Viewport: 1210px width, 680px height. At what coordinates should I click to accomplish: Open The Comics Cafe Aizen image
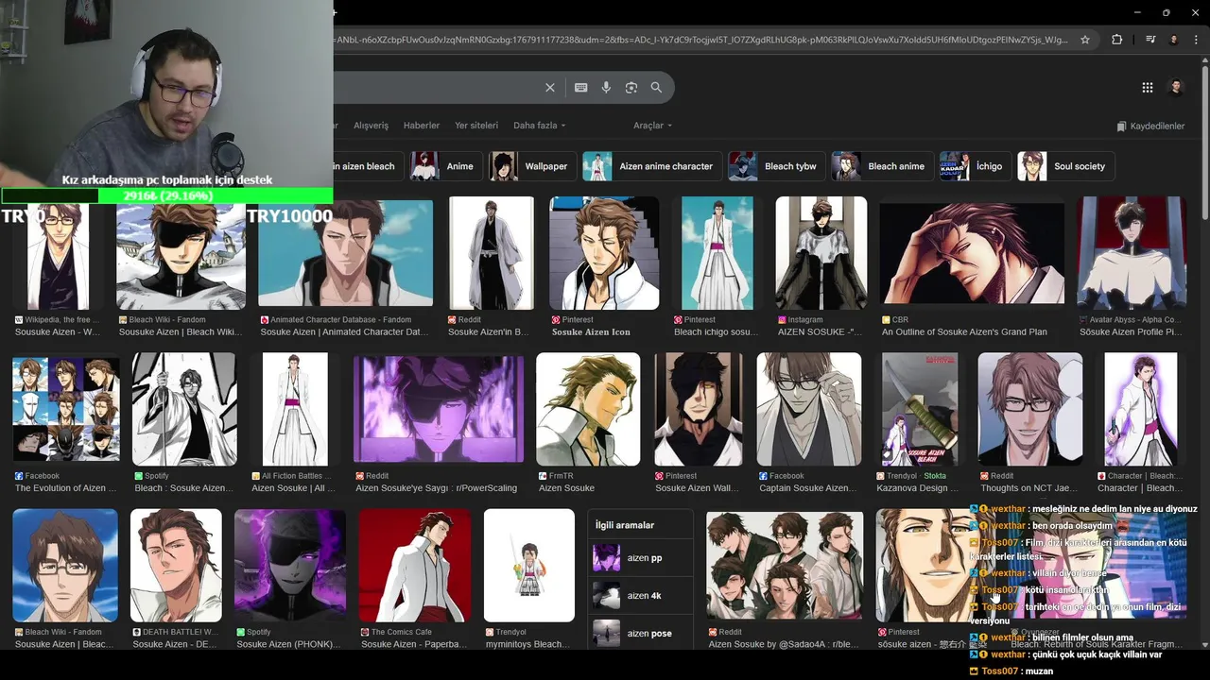pyautogui.click(x=415, y=565)
